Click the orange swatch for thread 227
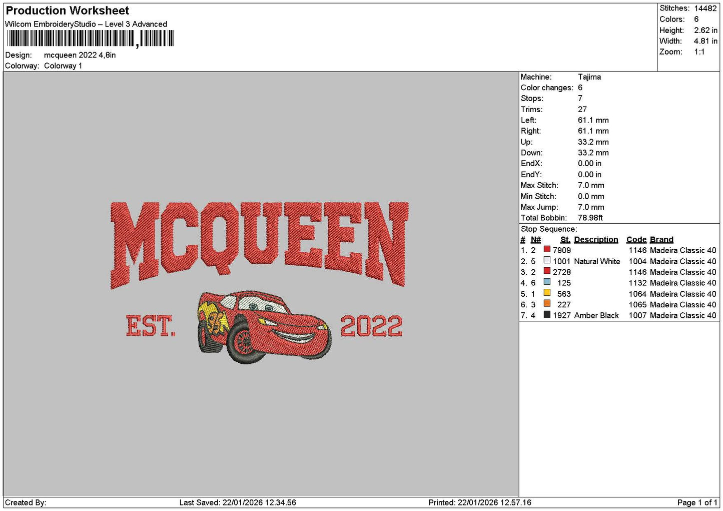Viewport: 723px width, 511px height. coord(547,303)
